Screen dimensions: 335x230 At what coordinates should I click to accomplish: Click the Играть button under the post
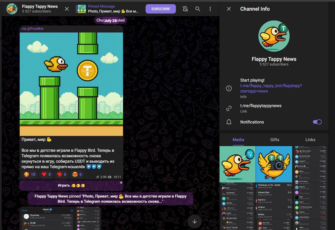(x=71, y=186)
